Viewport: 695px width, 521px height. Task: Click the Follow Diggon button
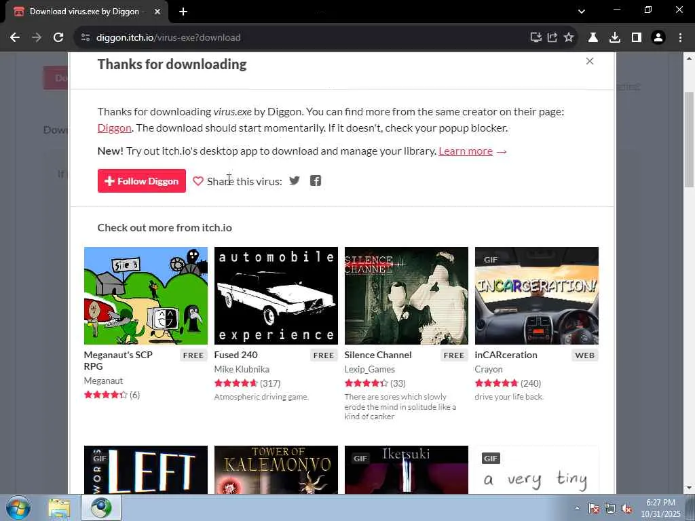pyautogui.click(x=141, y=180)
